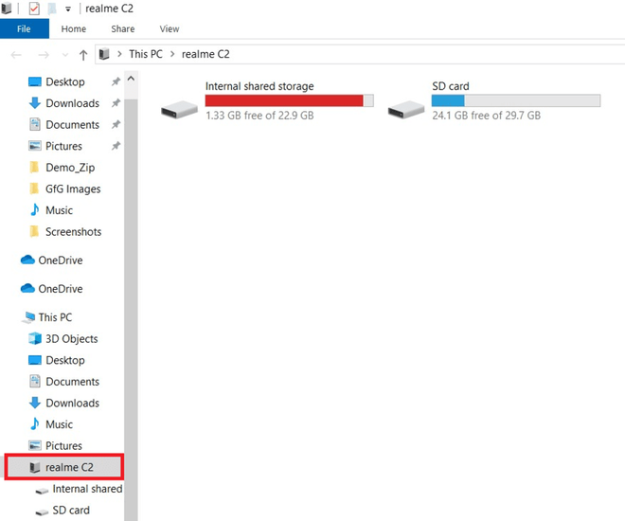Select the second OneDrive entry
Screen dimensions: 625x521
pyautogui.click(x=61, y=289)
